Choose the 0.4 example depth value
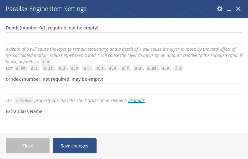Image resolution: width=248 pixels, height=159 pixels. click(87, 68)
